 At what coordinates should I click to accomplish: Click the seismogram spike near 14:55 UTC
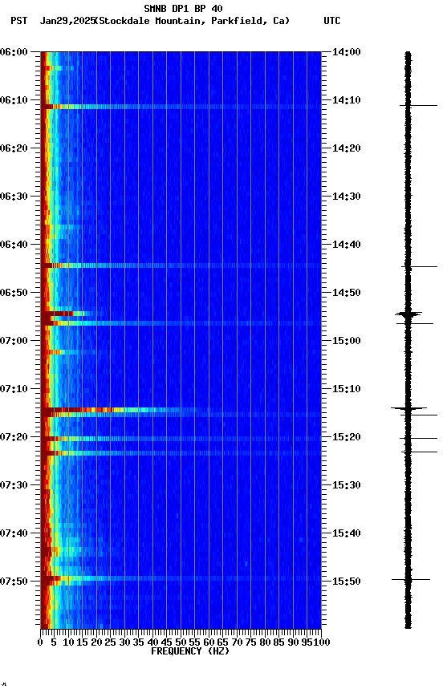tap(408, 314)
